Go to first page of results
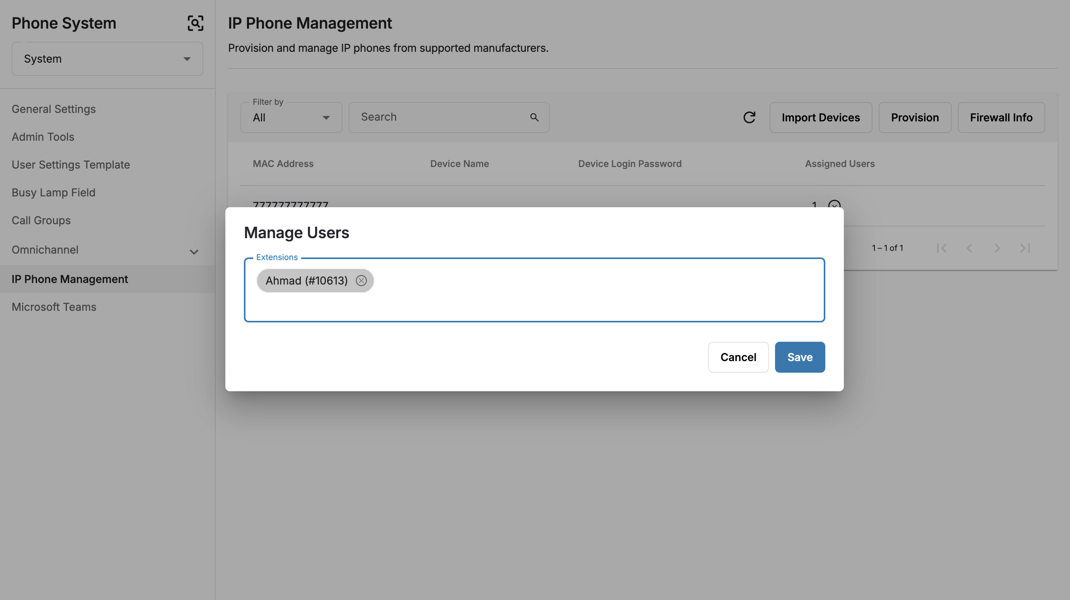This screenshot has height=600, width=1070. (941, 248)
